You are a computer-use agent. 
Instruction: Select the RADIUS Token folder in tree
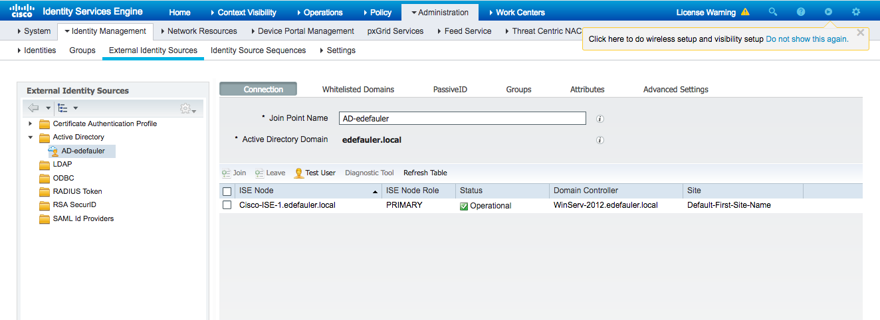coord(77,191)
